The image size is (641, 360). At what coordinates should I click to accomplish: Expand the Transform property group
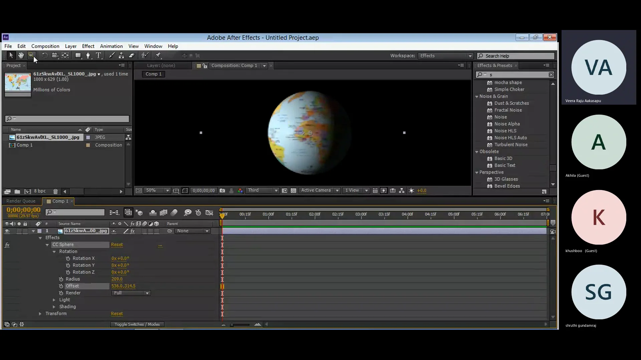click(x=40, y=314)
